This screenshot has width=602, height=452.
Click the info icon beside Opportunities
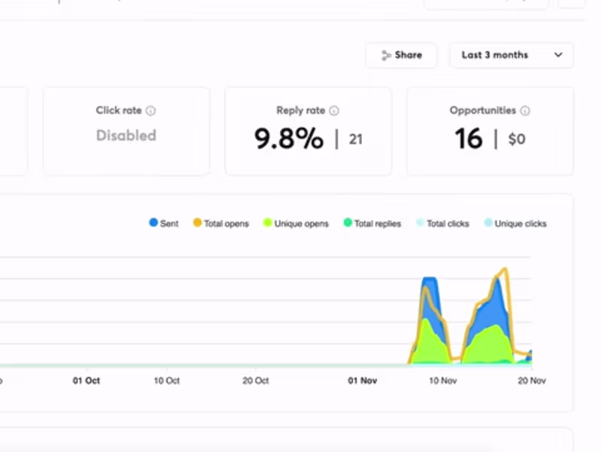524,111
